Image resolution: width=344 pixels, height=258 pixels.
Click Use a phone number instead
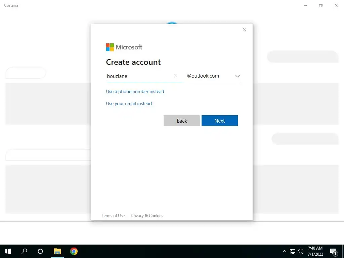click(x=135, y=91)
